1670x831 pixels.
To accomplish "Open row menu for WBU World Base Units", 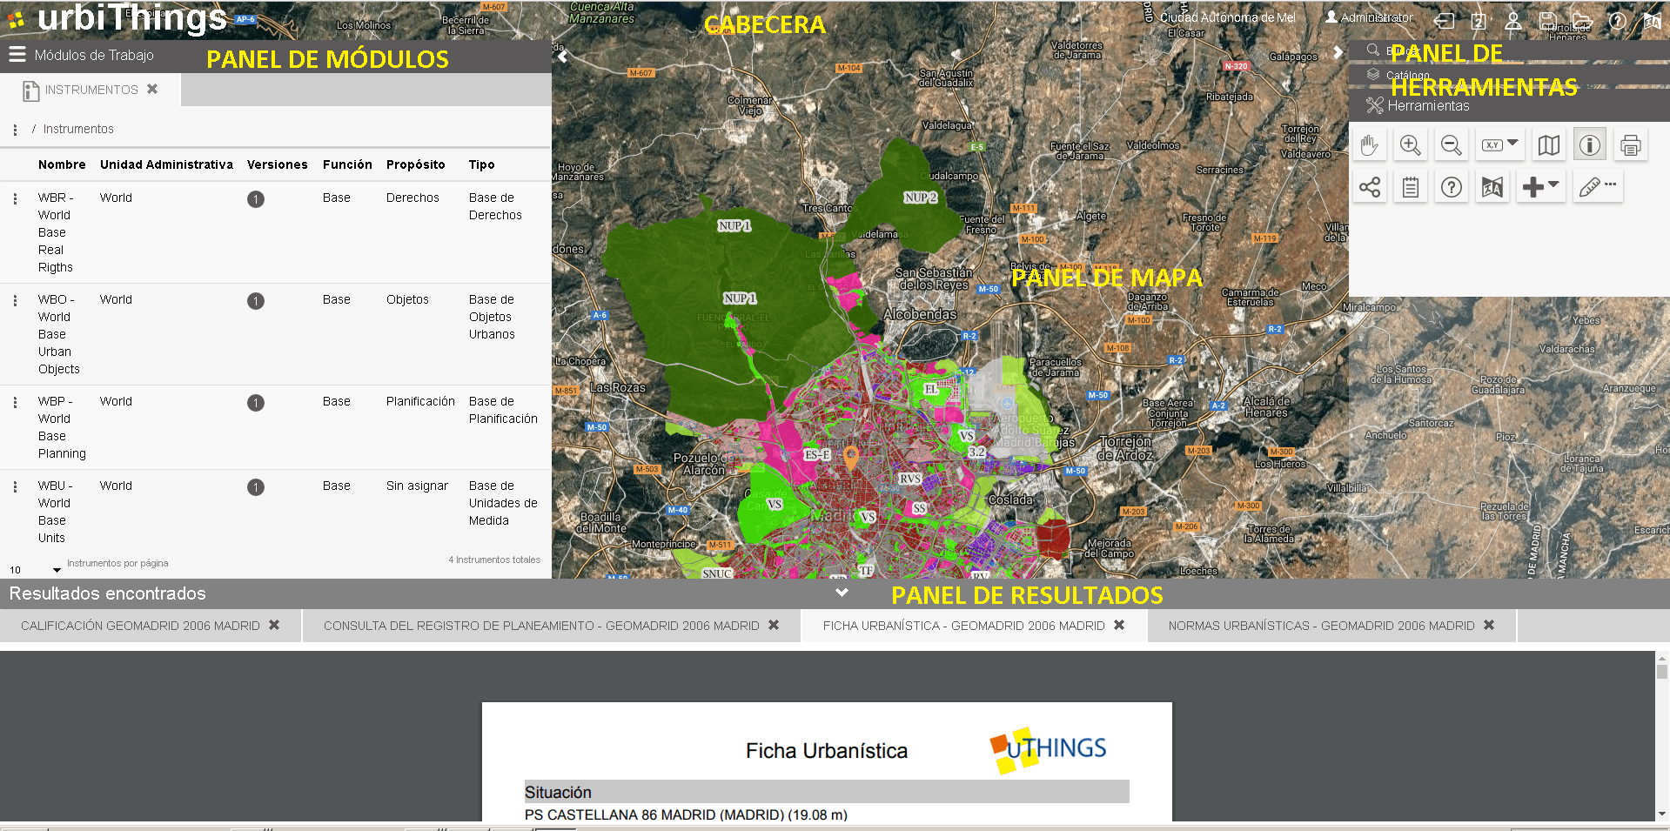I will coord(15,487).
